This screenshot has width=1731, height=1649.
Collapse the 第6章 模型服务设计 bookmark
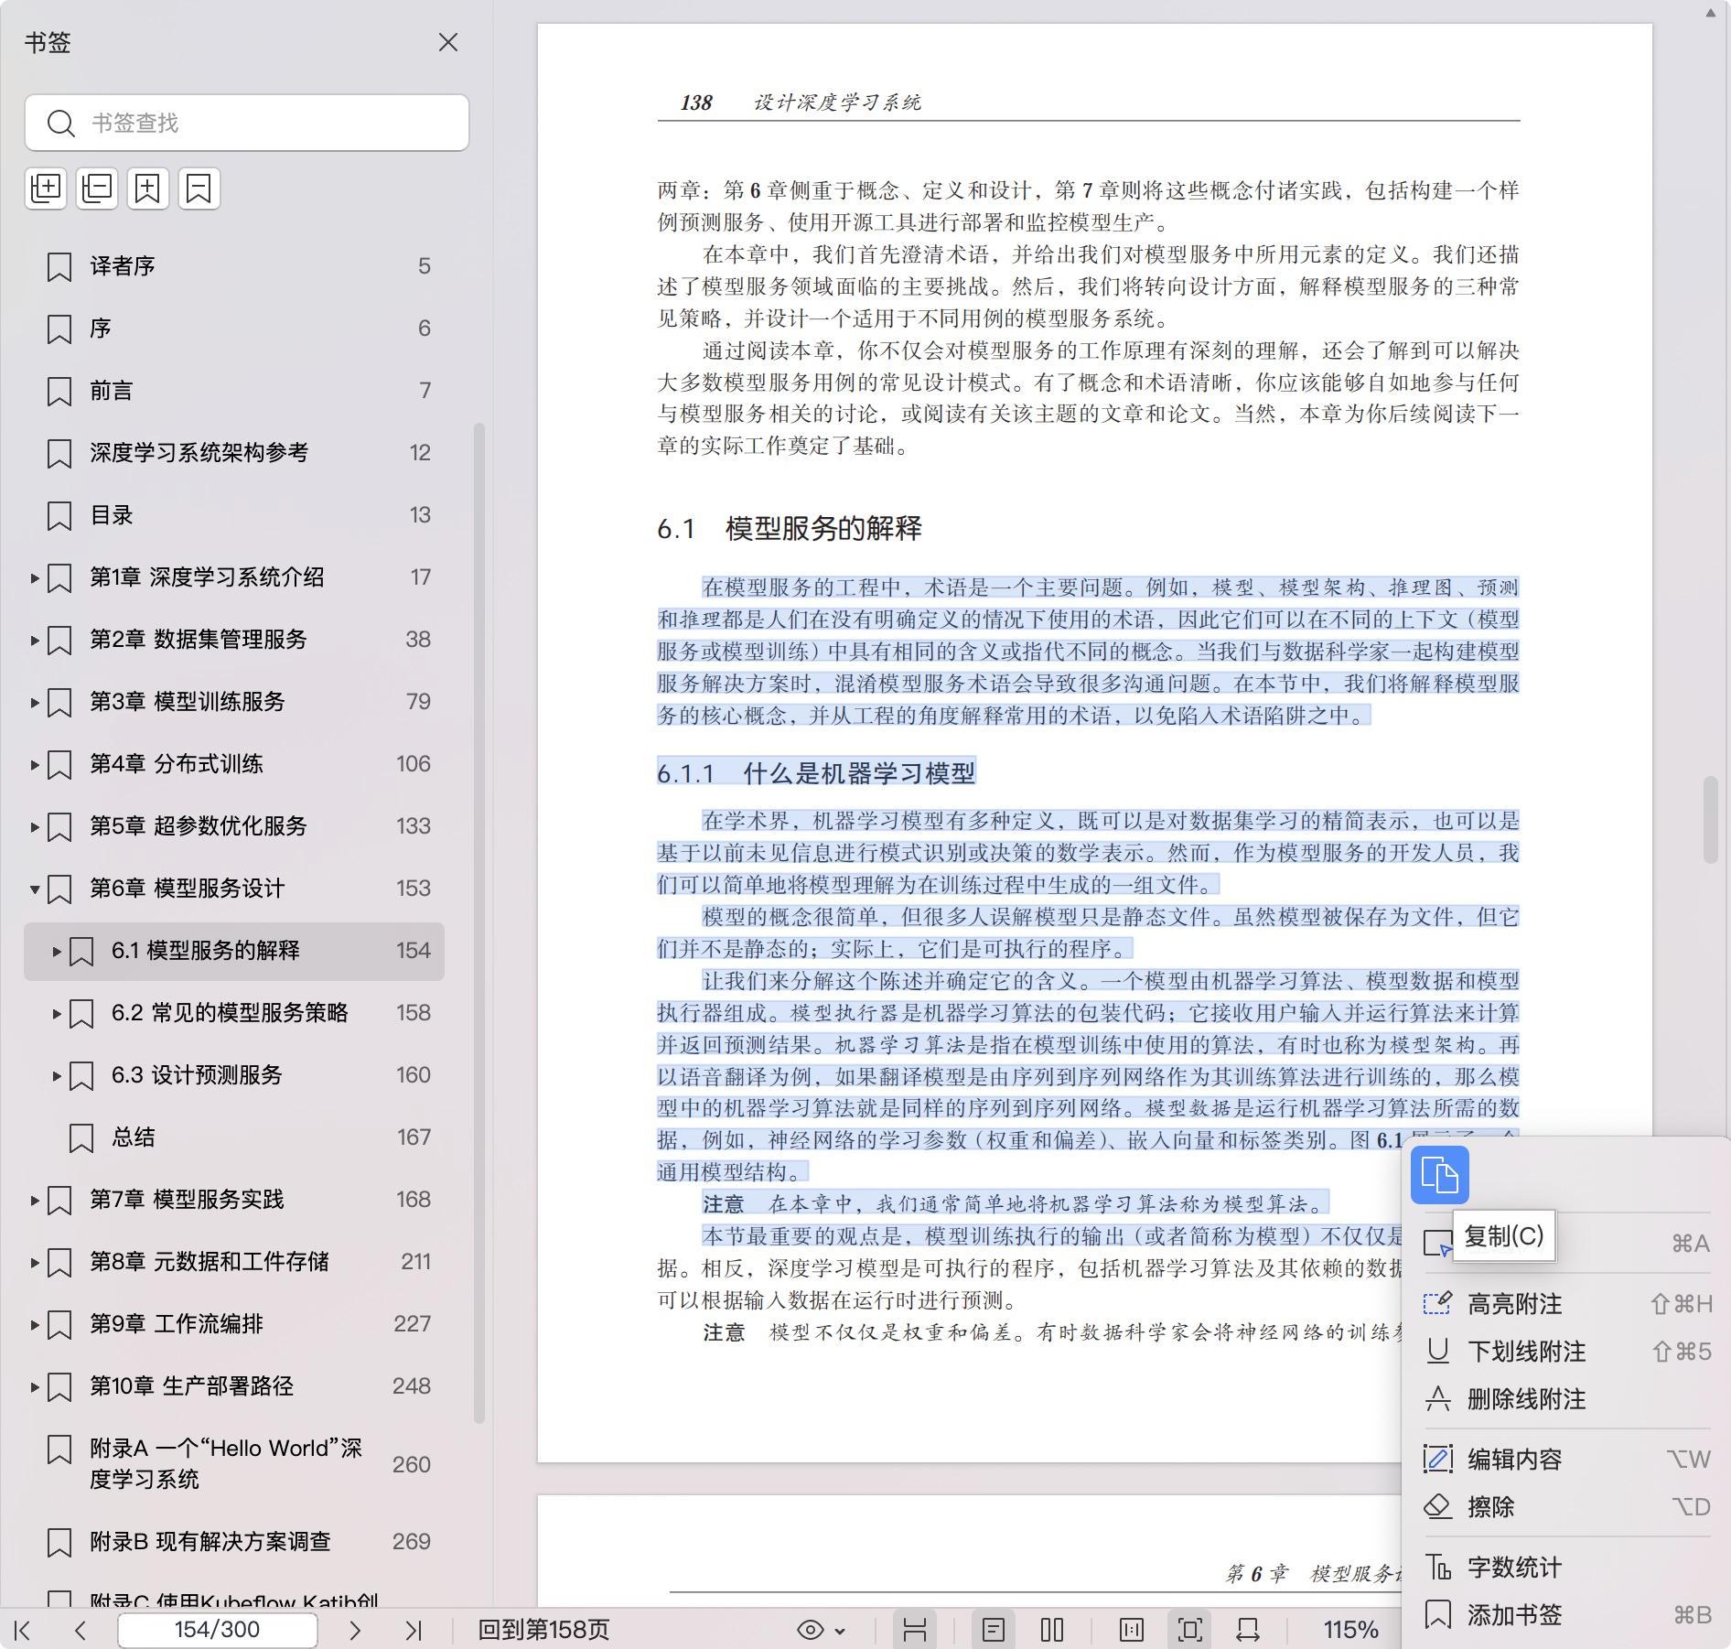pyautogui.click(x=35, y=889)
